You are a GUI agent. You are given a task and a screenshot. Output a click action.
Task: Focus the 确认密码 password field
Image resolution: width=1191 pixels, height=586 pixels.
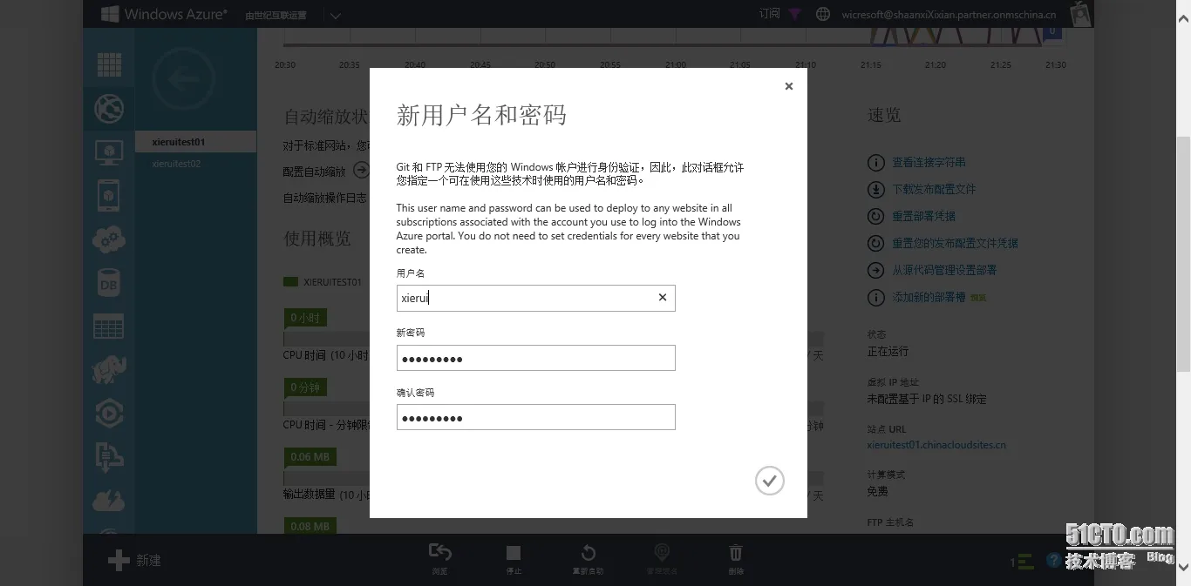point(535,417)
